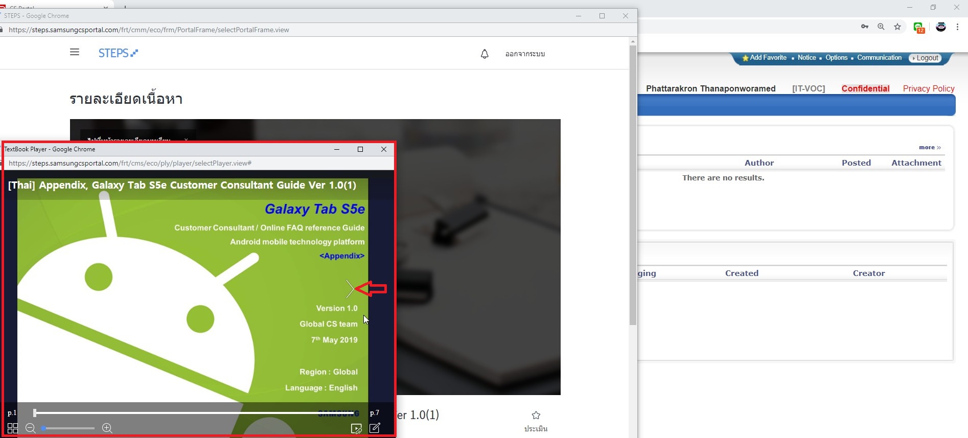Viewport: 968px width, 438px height.
Task: Click the Galaxy Tab S5e slide title
Action: click(x=315, y=209)
